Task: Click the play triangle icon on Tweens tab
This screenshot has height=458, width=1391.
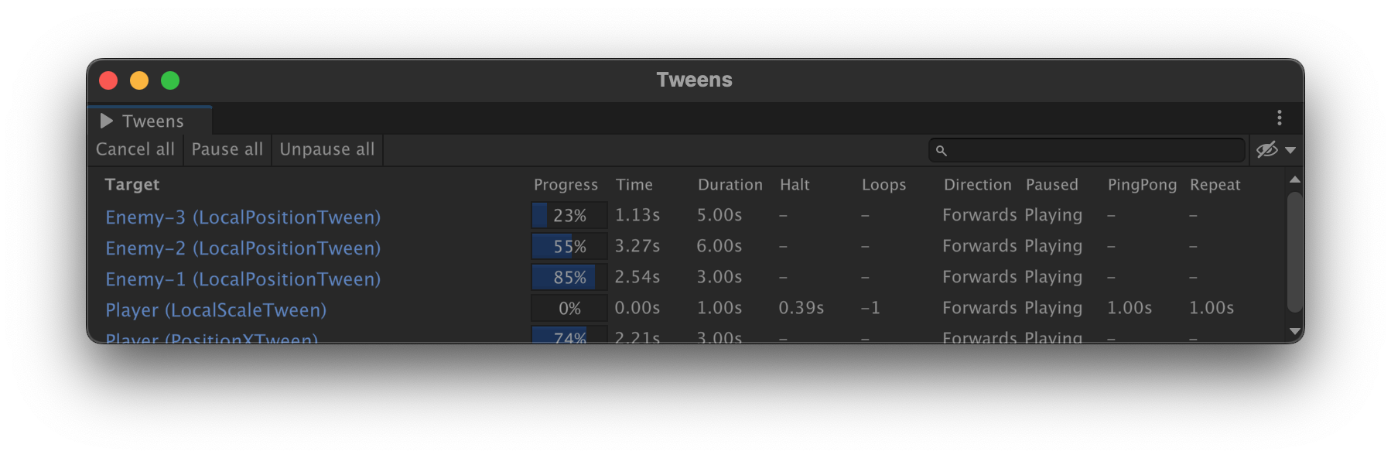Action: 107,121
